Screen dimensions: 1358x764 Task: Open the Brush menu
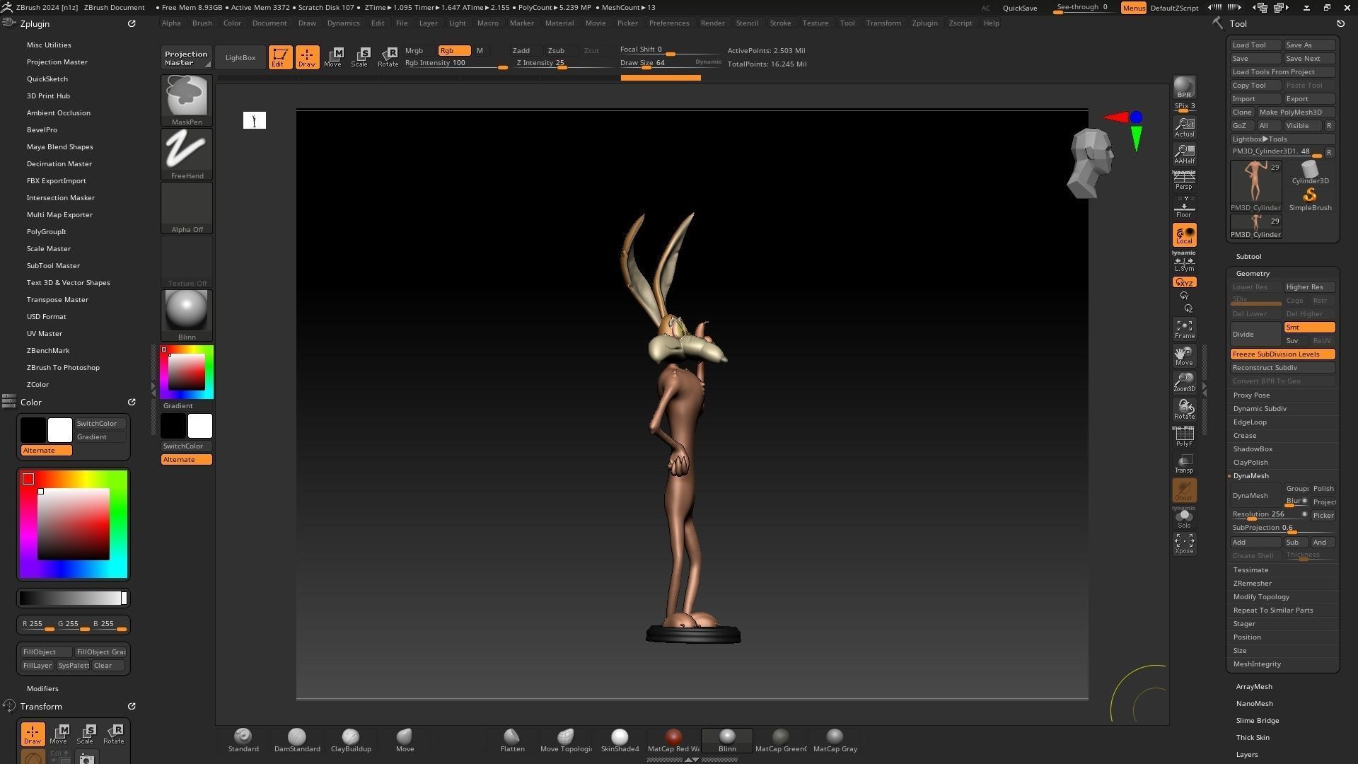(x=202, y=23)
